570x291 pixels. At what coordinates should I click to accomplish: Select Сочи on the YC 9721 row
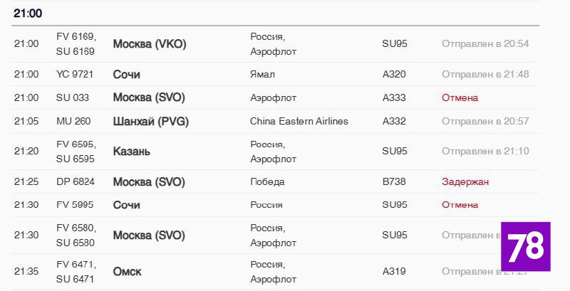pyautogui.click(x=127, y=74)
